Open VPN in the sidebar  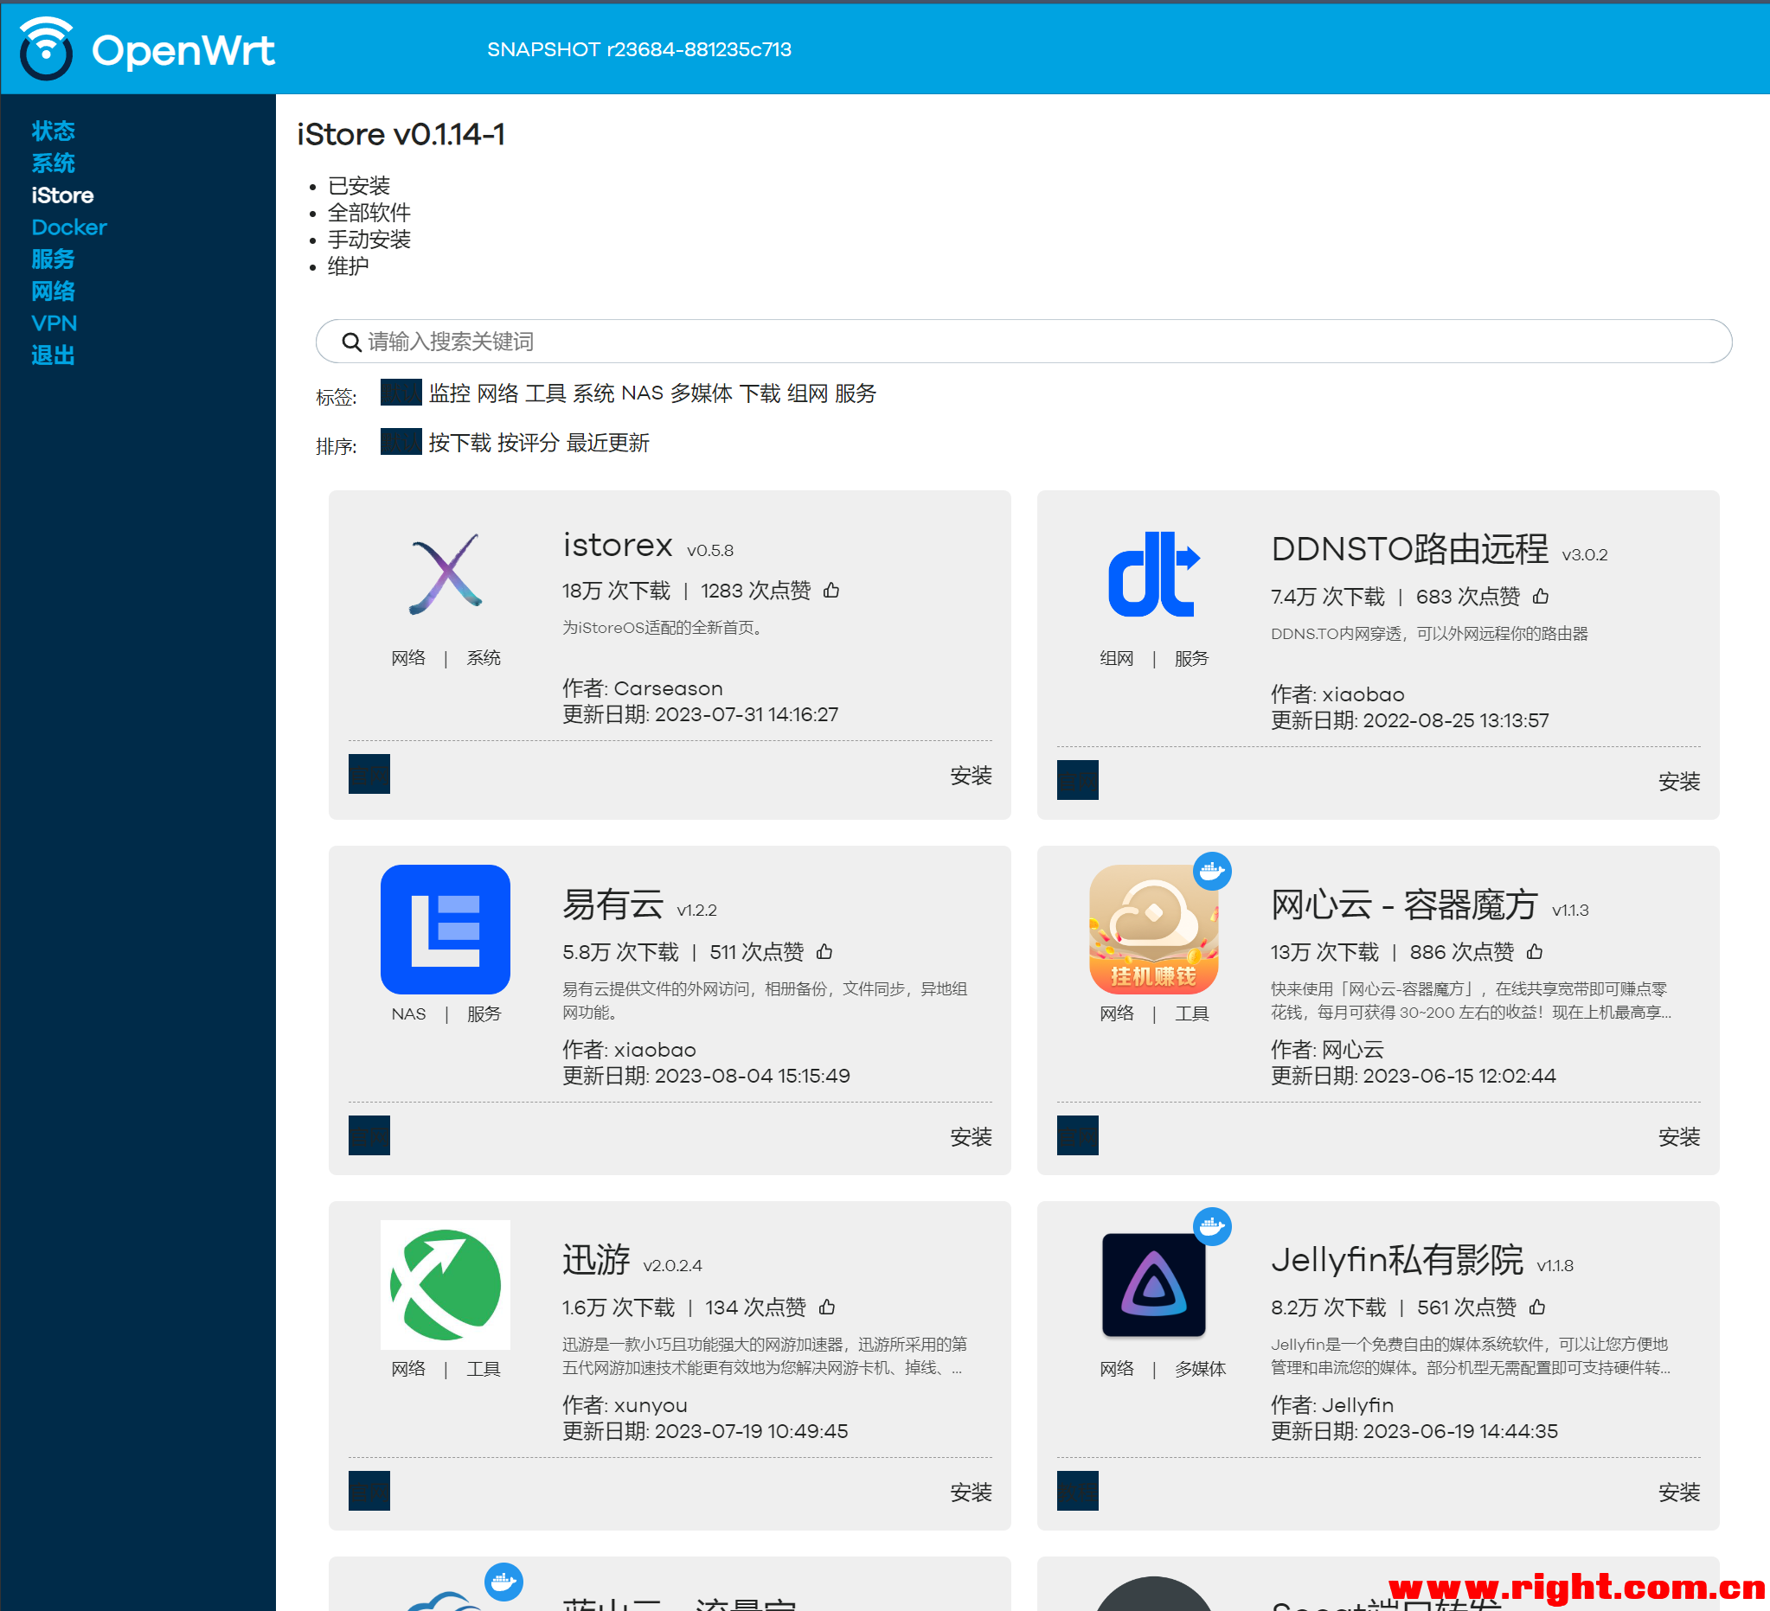(55, 323)
